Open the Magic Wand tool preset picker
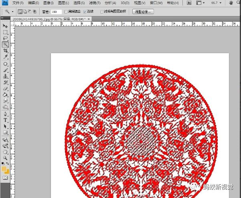241x198 pixels. point(12,12)
